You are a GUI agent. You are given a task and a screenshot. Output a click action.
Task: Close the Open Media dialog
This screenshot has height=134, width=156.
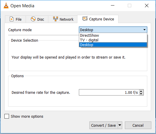pyautogui.click(x=147, y=6)
